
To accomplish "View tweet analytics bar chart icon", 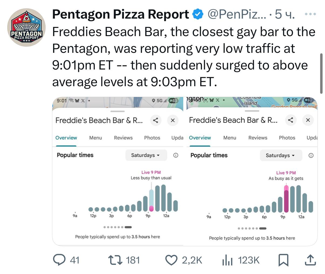I will [x=227, y=261].
